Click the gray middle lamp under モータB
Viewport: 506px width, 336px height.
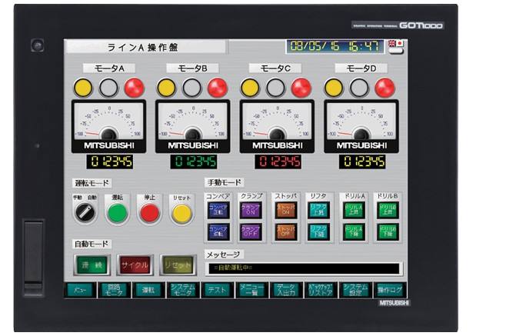coord(192,88)
